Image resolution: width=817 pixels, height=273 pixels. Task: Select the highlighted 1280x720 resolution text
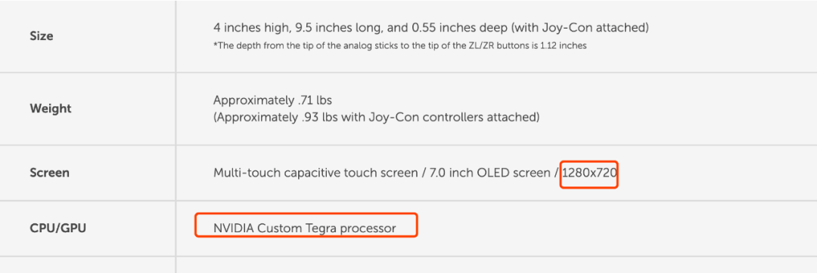(x=589, y=173)
